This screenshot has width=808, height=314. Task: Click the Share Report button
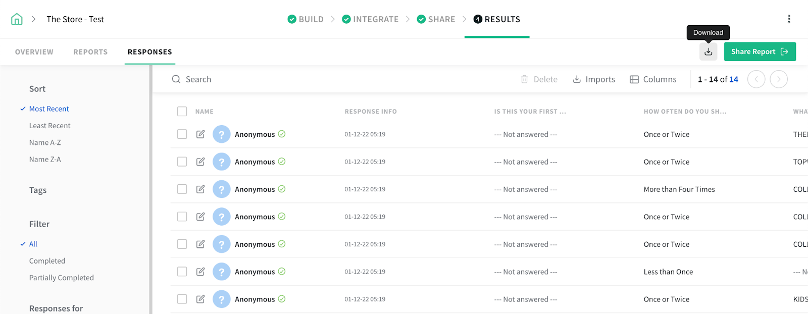(760, 51)
